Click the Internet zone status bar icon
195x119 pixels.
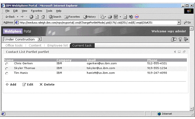[x=159, y=114]
